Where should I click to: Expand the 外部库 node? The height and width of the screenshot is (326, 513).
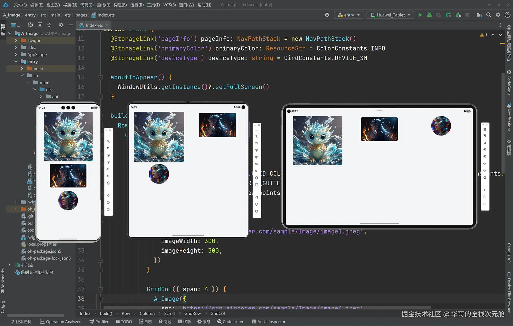click(10, 265)
